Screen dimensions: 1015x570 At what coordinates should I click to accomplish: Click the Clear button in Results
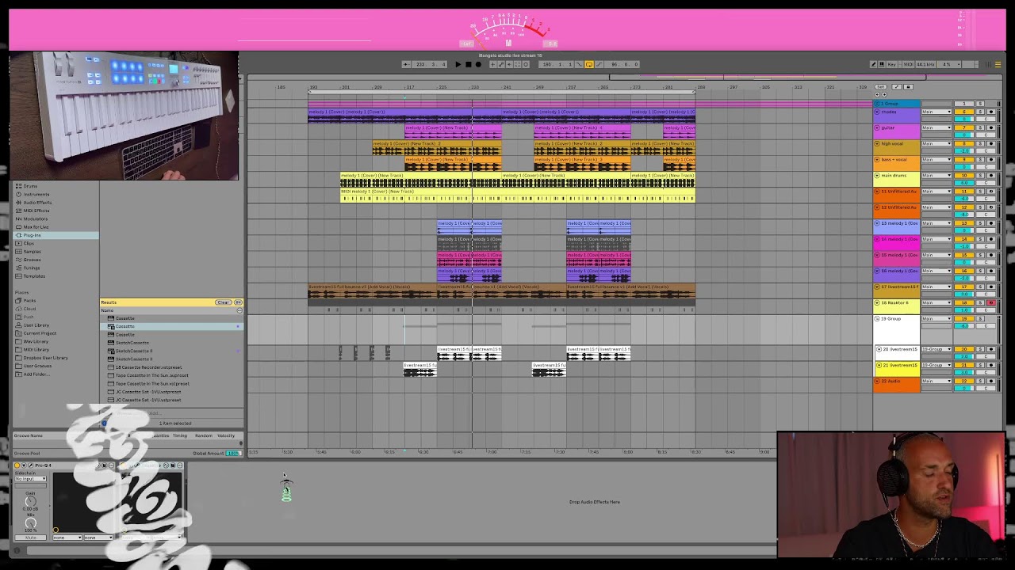coord(223,302)
